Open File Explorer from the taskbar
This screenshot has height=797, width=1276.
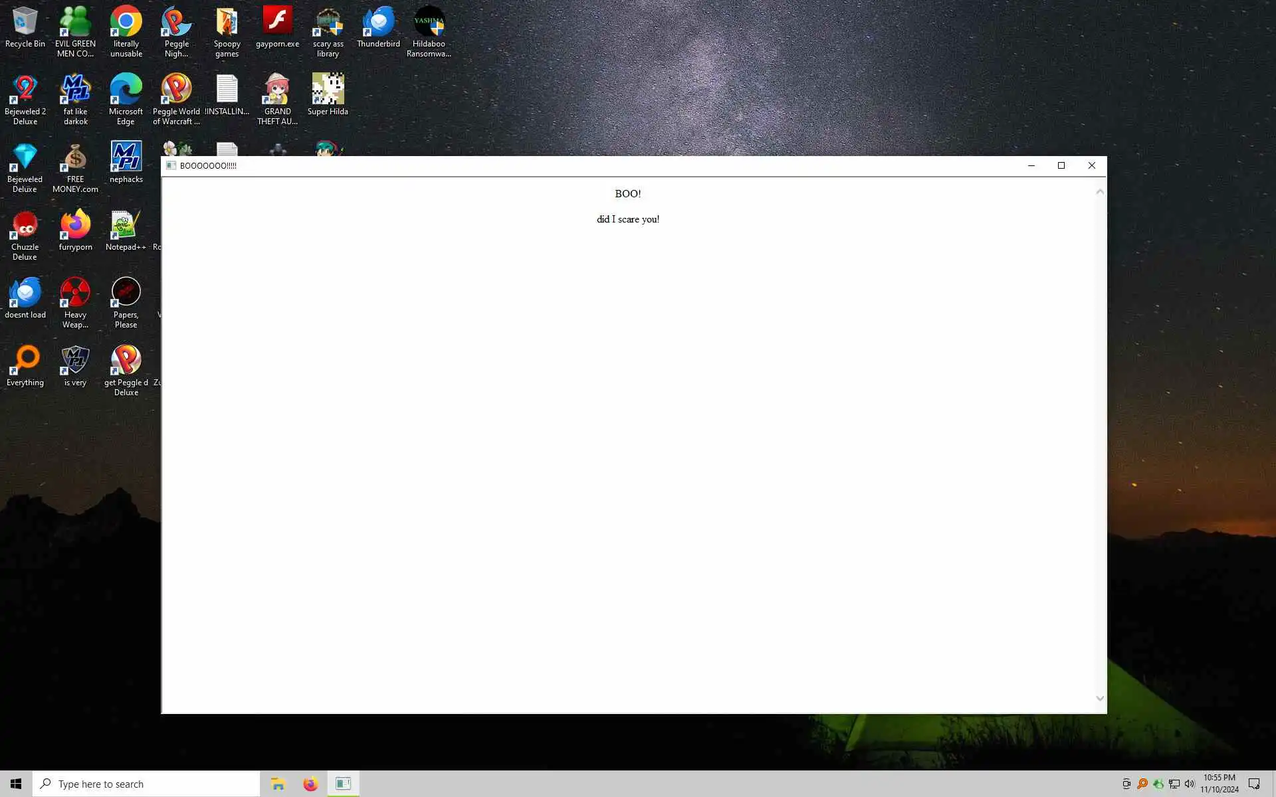coord(278,784)
